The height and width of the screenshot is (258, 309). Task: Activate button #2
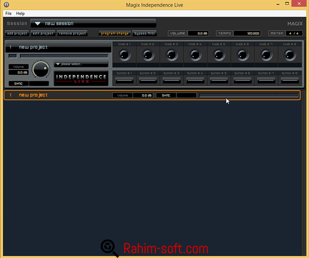(148, 80)
